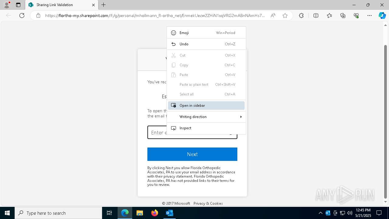Image resolution: width=389 pixels, height=219 pixels.
Task: Click the scrollbar down arrow
Action: click(386, 202)
